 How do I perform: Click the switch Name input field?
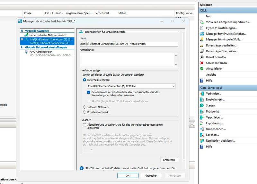(x=129, y=44)
